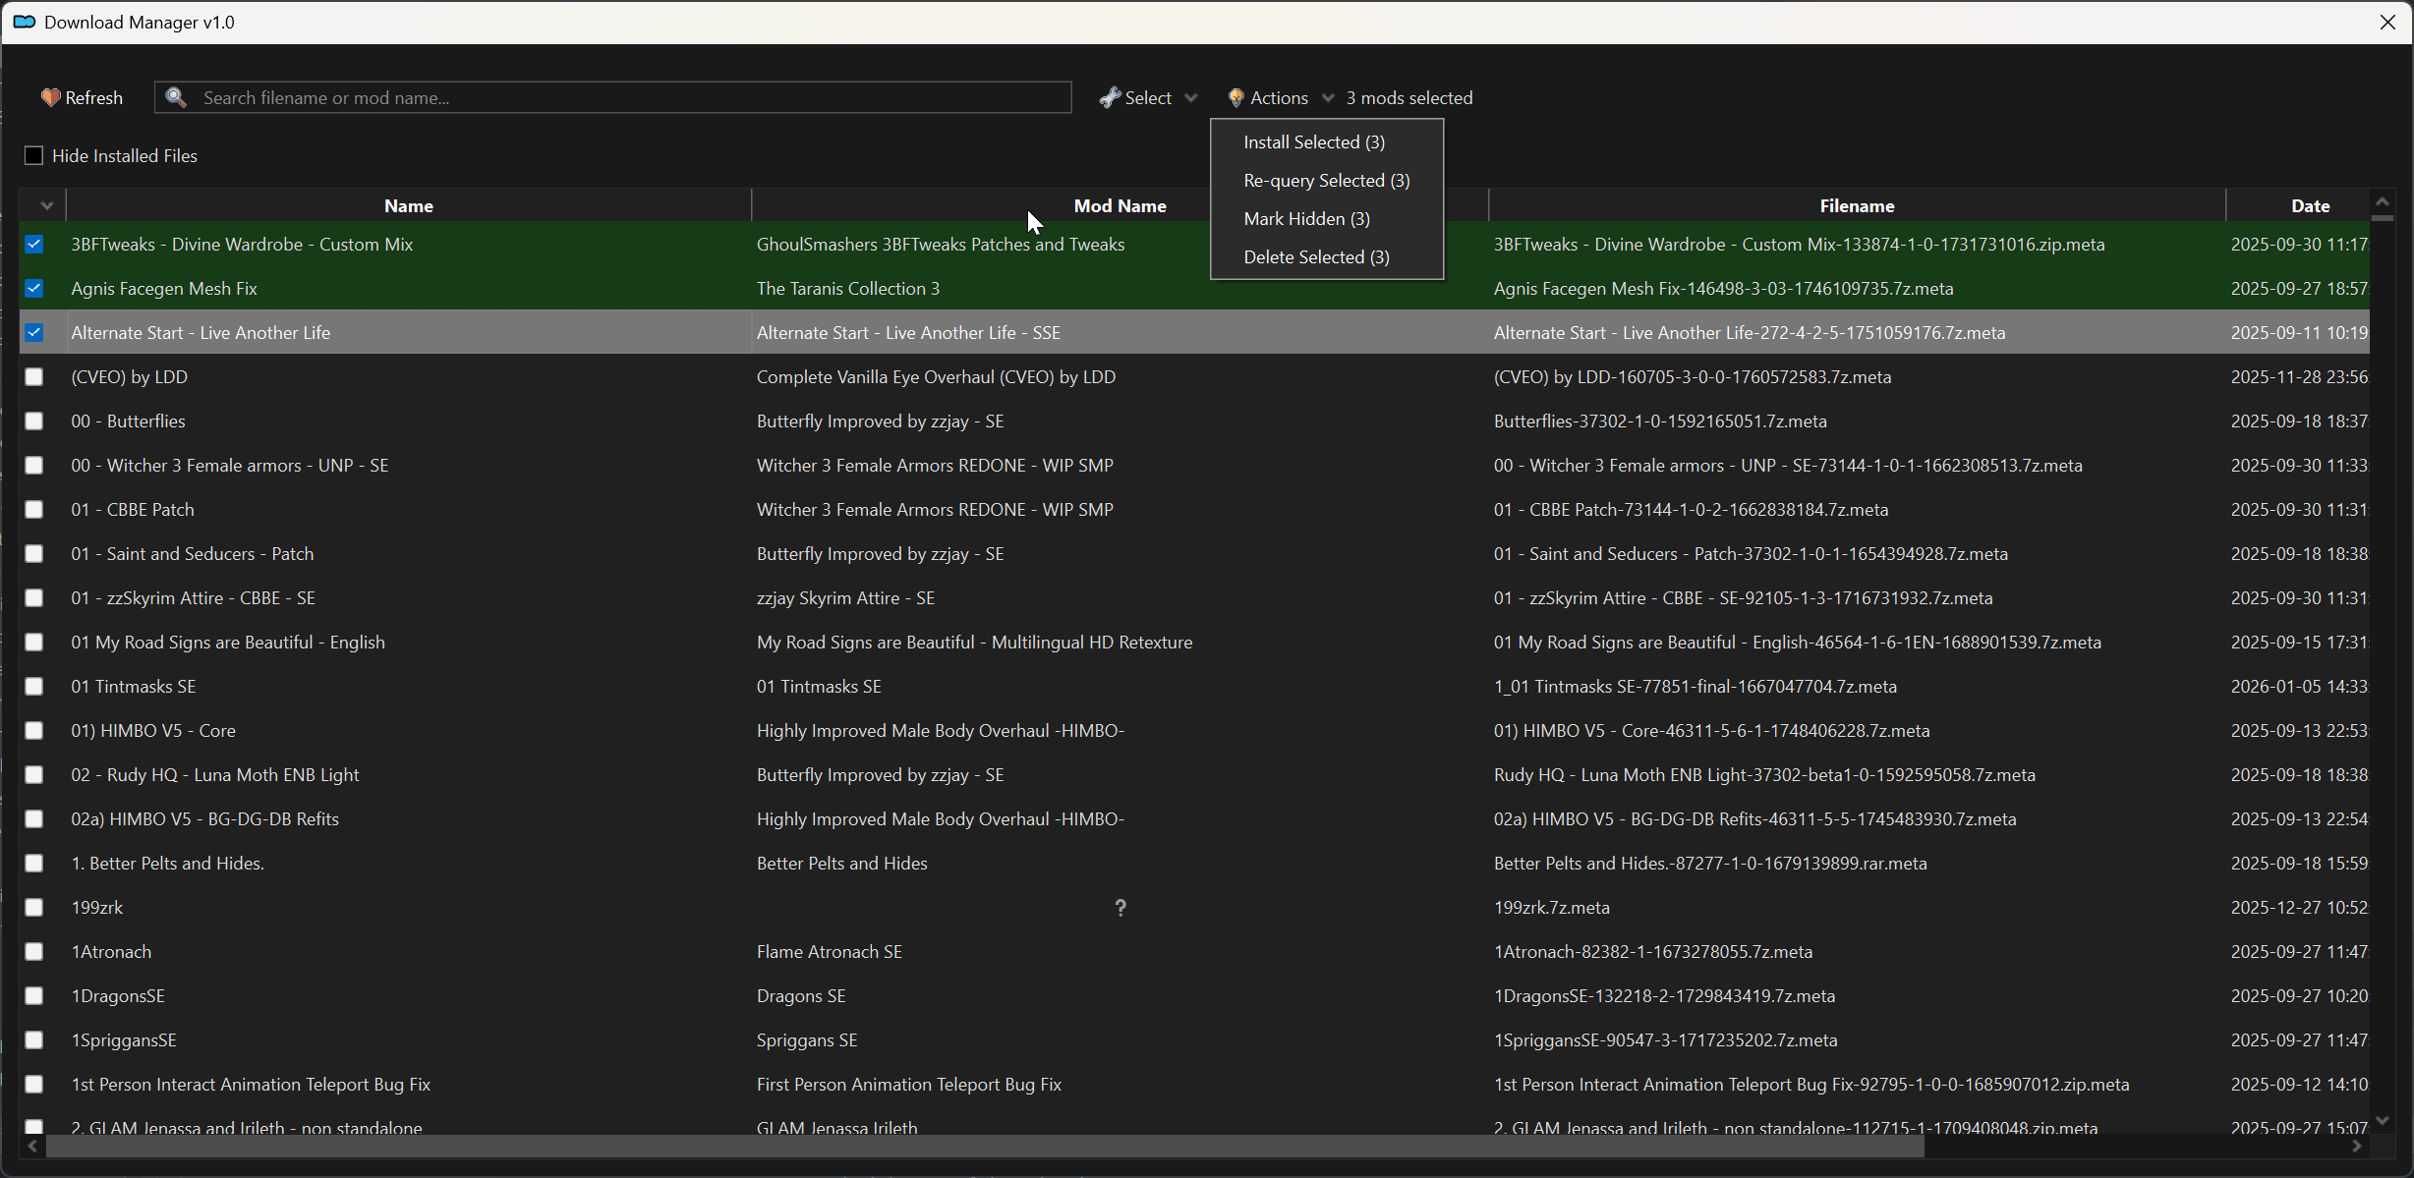Click the magnifier icon in search bar

click(176, 97)
